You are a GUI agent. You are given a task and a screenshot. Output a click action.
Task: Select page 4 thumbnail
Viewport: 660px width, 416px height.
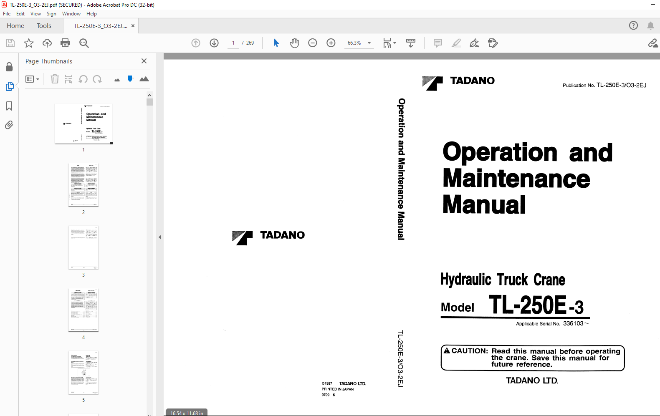[83, 310]
